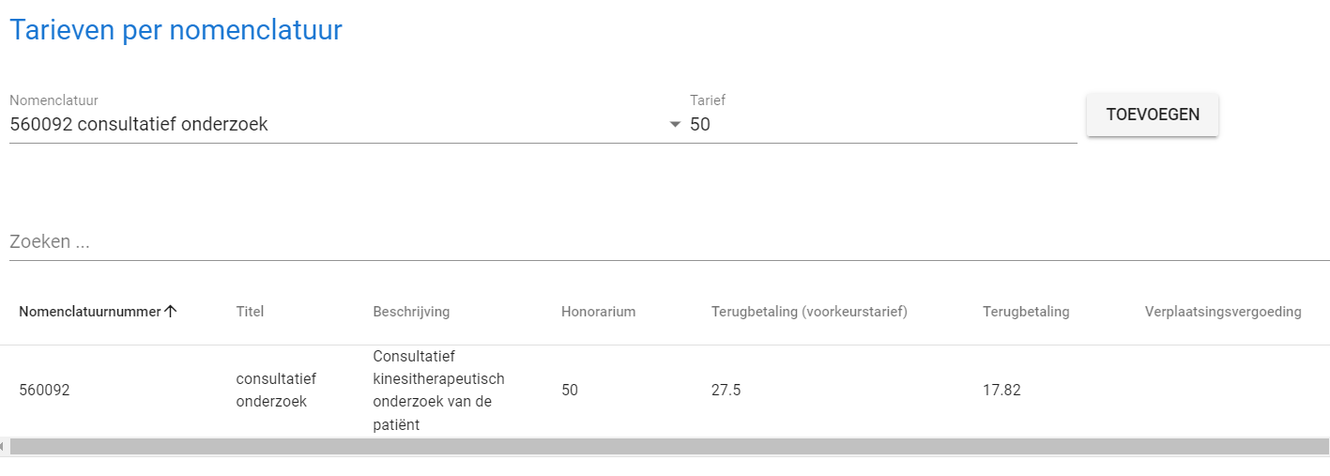Click the sort arrow beside Nomenclatuurnummer
The height and width of the screenshot is (476, 1330).
pyautogui.click(x=171, y=312)
